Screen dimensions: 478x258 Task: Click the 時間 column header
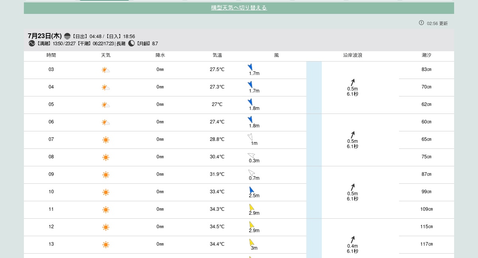tap(51, 55)
